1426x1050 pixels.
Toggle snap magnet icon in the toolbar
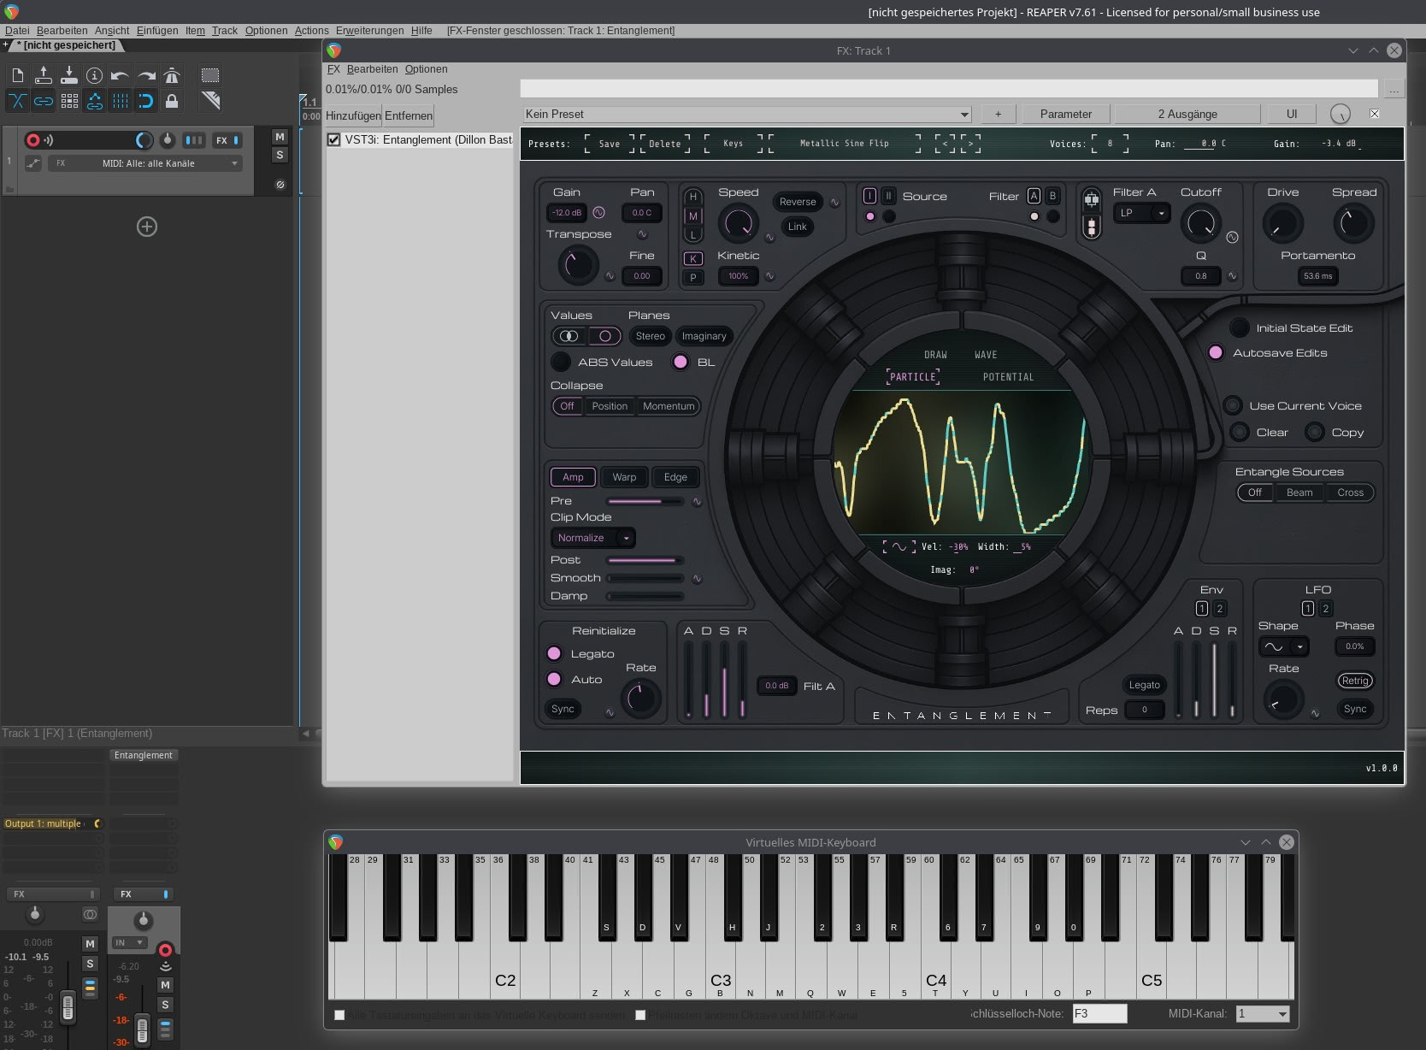146,101
